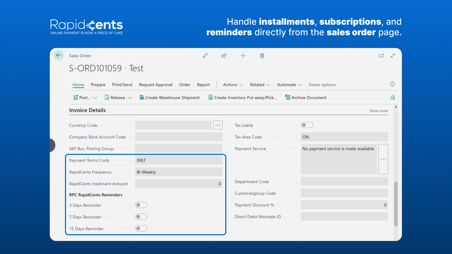
Task: Open the Request Approval tab
Action: (x=156, y=85)
